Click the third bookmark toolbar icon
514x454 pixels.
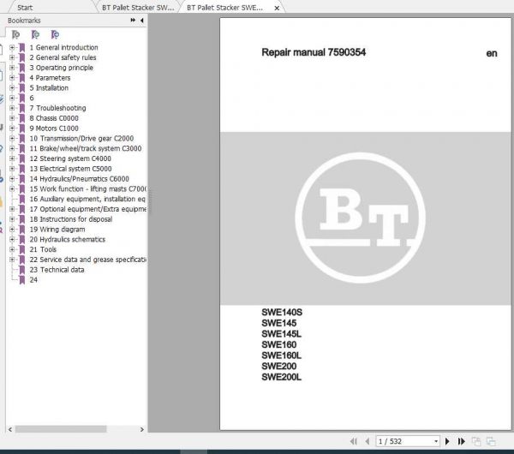(x=55, y=34)
